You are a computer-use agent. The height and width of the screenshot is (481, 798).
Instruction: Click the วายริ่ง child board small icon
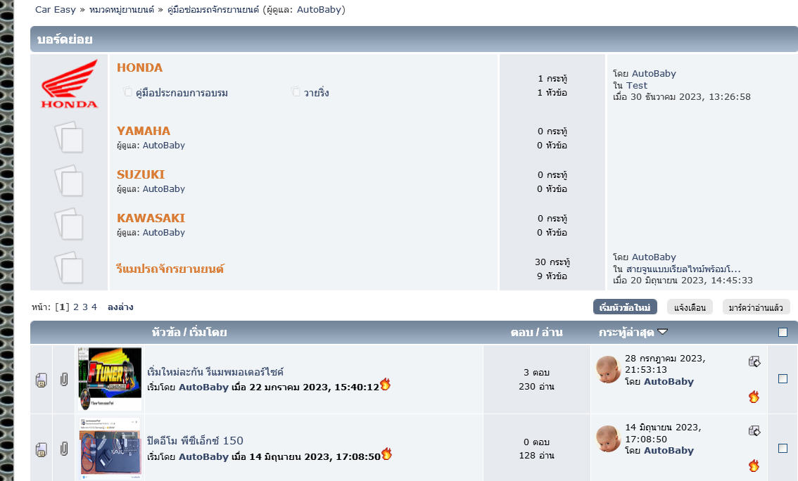point(295,91)
